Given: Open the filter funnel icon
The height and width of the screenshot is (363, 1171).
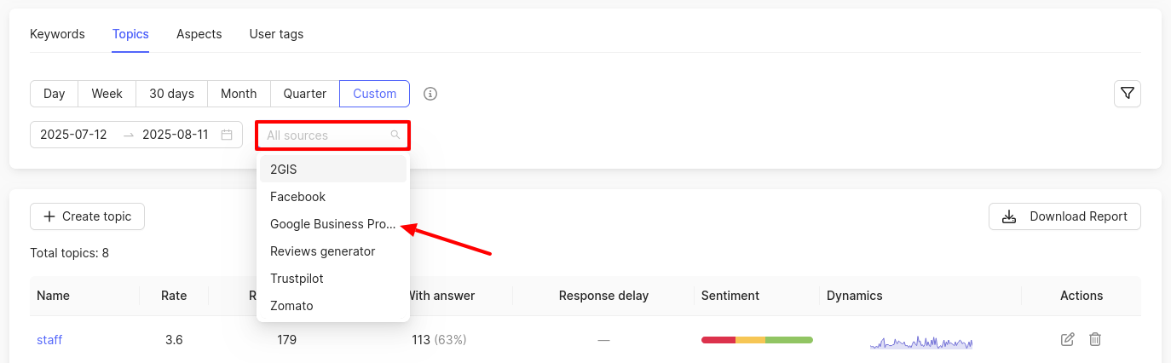Looking at the screenshot, I should click(x=1128, y=94).
